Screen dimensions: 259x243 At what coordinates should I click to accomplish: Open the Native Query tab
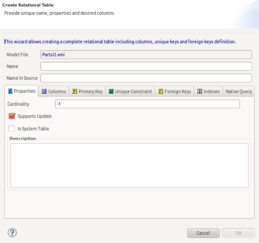tap(239, 91)
